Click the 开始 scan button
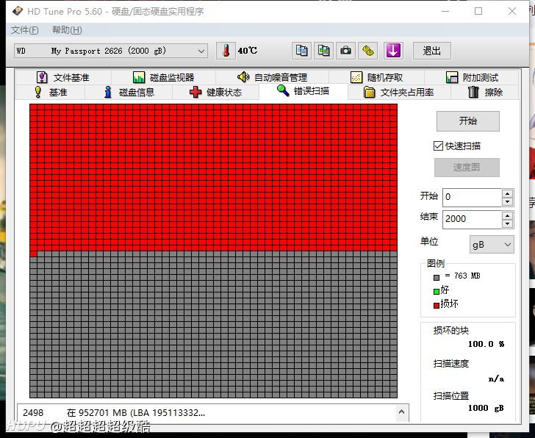The image size is (535, 438). (468, 121)
